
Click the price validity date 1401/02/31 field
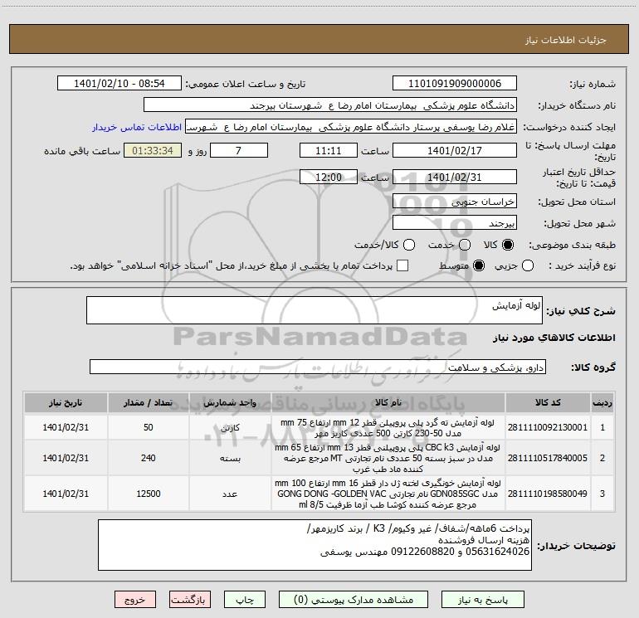[455, 177]
